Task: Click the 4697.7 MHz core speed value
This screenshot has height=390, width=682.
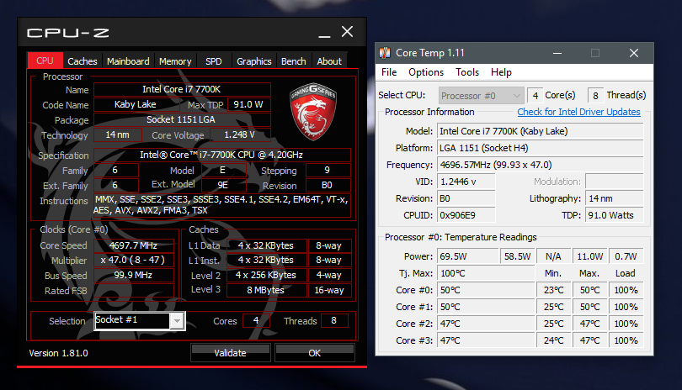Action: click(134, 245)
